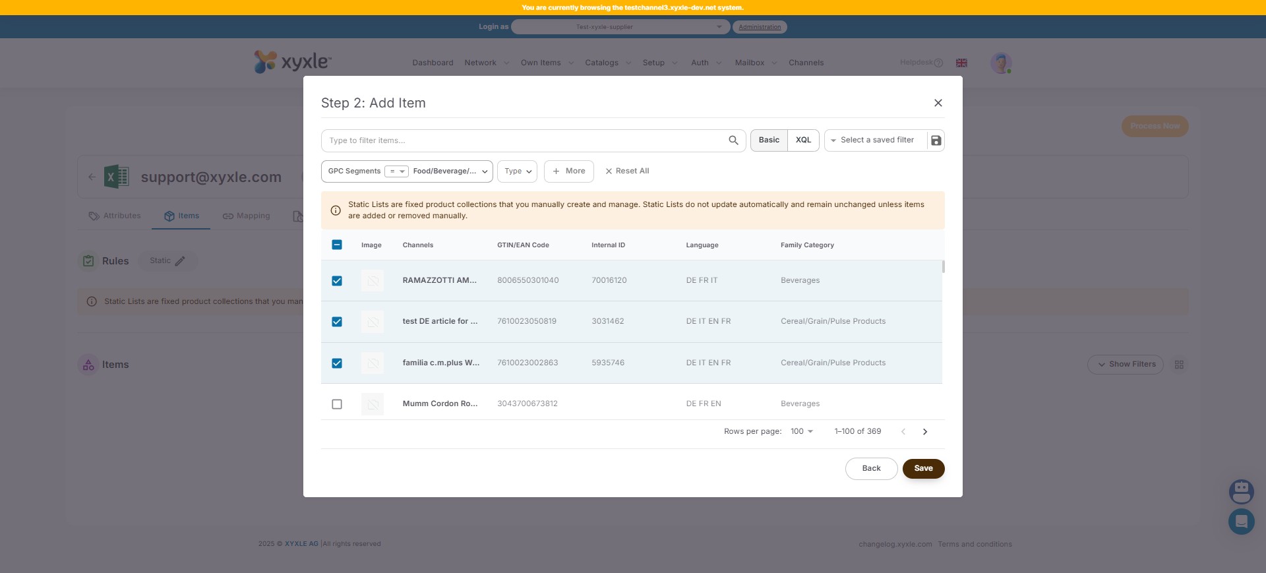Switch to XQL filter mode
This screenshot has width=1266, height=573.
803,140
